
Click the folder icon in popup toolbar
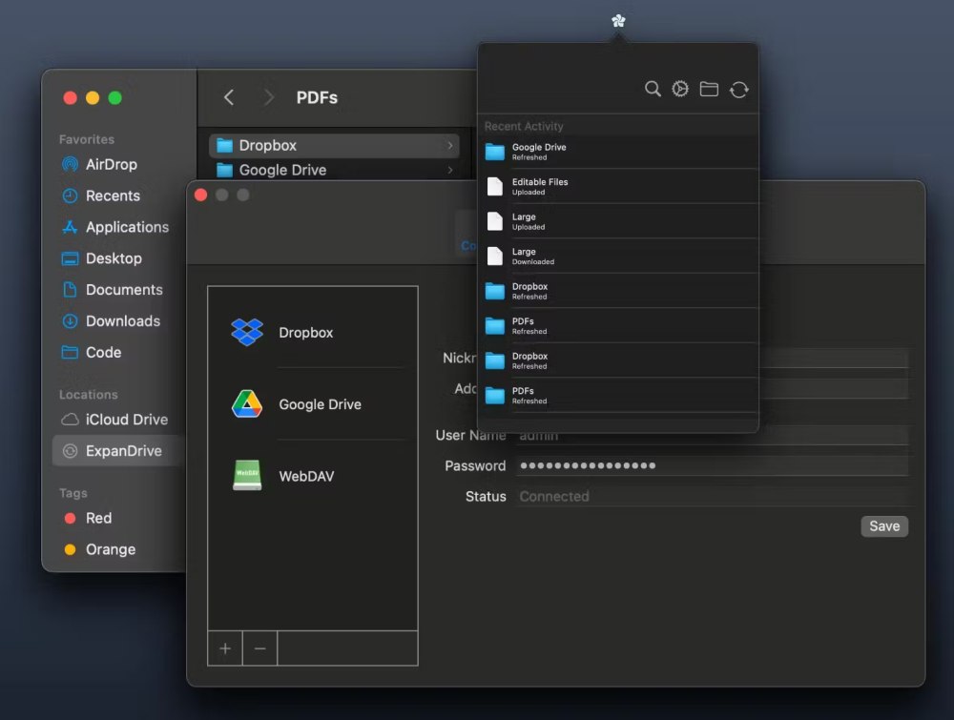coord(709,90)
